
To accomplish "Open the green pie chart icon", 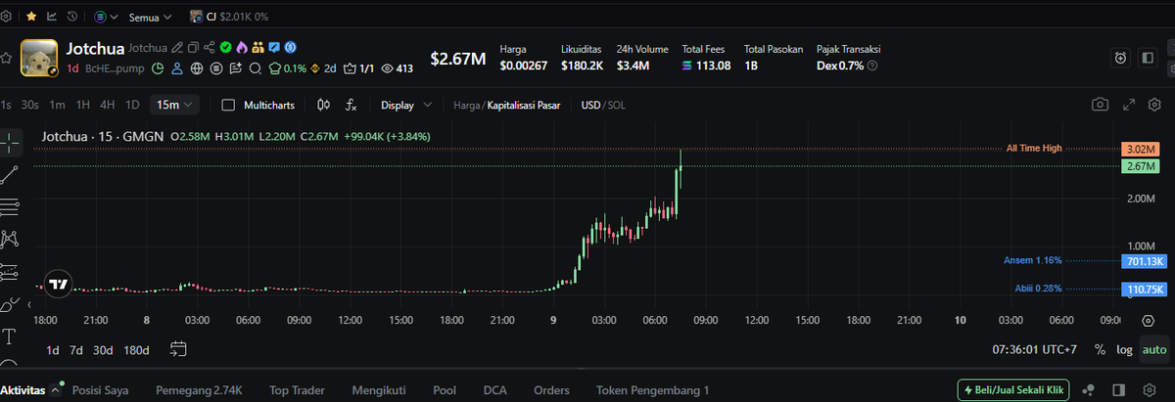I will (158, 68).
